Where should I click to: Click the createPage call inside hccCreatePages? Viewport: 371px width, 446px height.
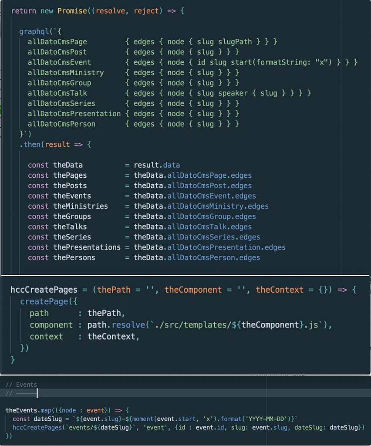(x=46, y=301)
